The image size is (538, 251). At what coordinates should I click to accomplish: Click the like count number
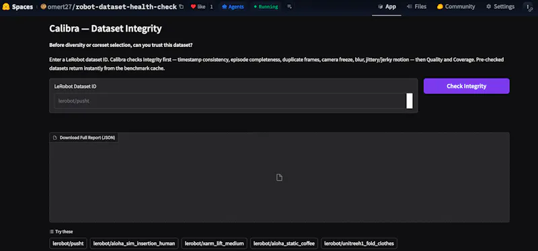[211, 7]
